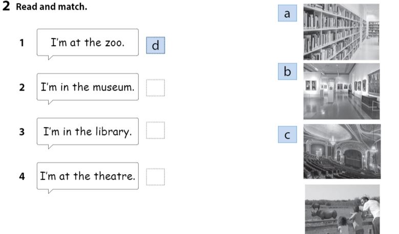Click the item number 4 beside the theatre sentence

point(22,177)
